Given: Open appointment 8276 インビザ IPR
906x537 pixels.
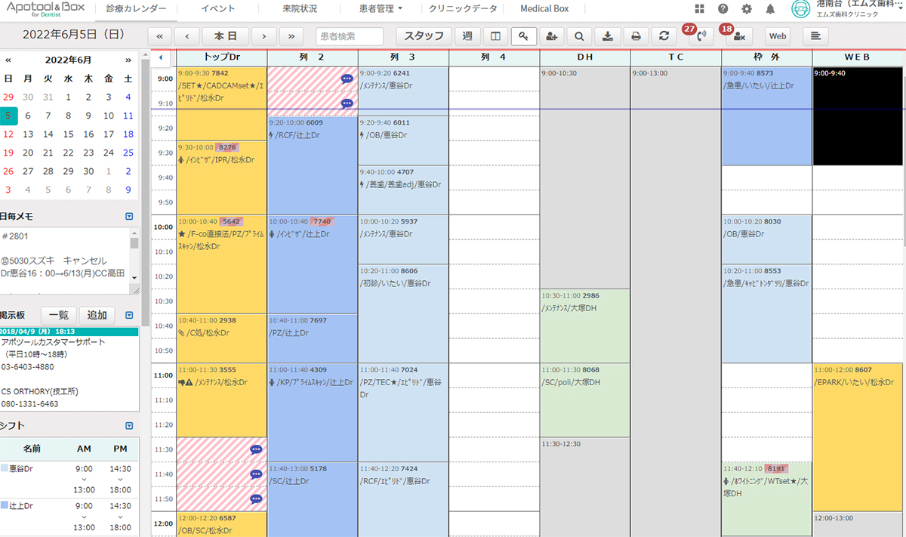Looking at the screenshot, I should 221,177.
